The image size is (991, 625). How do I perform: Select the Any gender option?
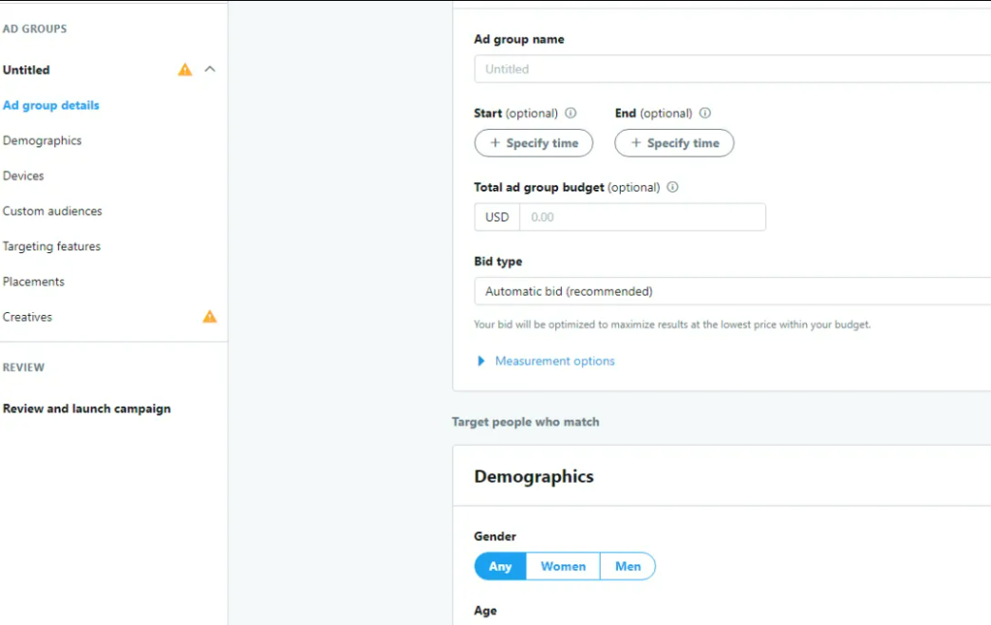[500, 566]
